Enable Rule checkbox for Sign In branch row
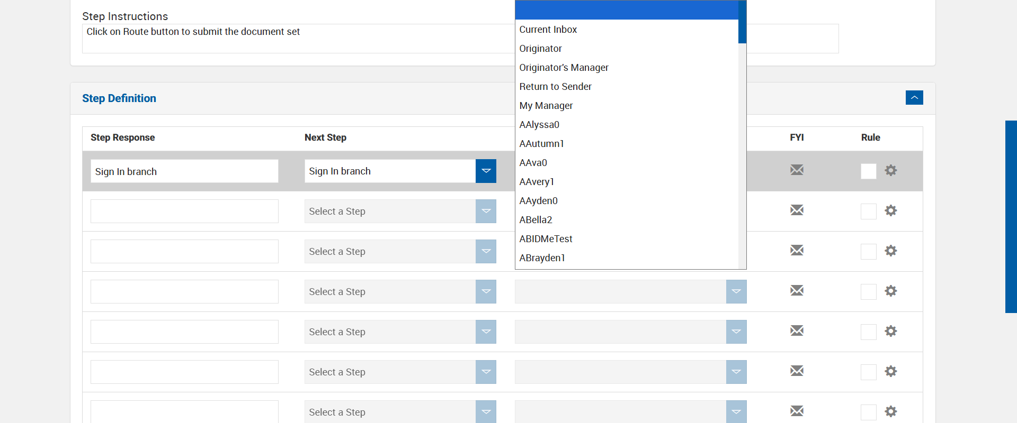 (x=869, y=171)
